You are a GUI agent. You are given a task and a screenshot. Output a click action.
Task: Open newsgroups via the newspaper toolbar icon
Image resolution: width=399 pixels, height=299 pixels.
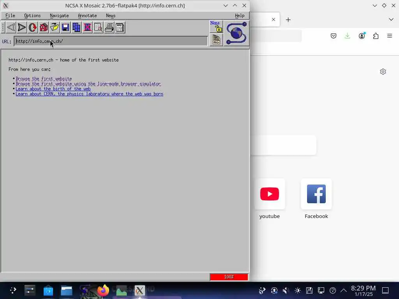(120, 27)
